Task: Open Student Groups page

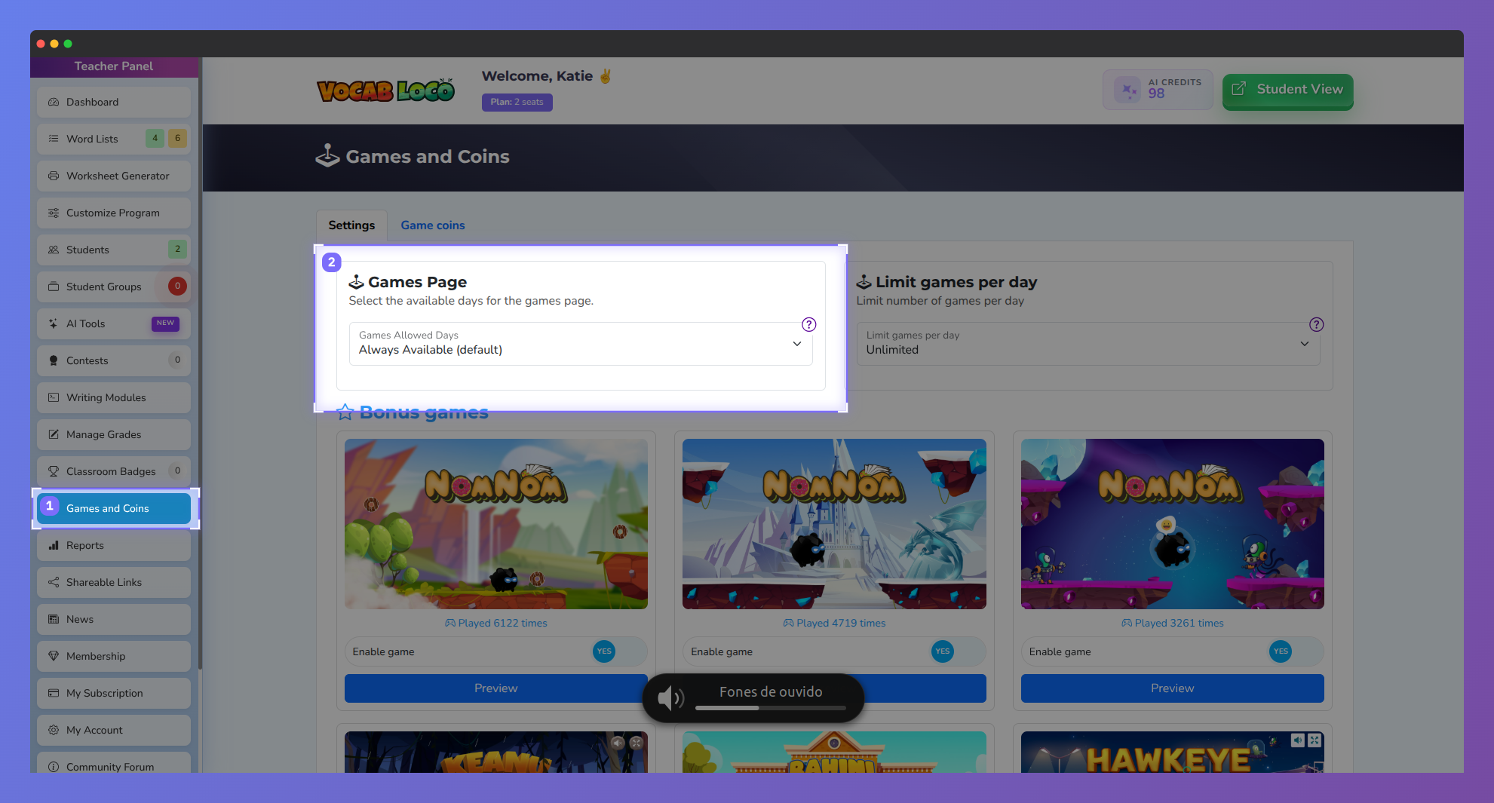Action: point(114,287)
